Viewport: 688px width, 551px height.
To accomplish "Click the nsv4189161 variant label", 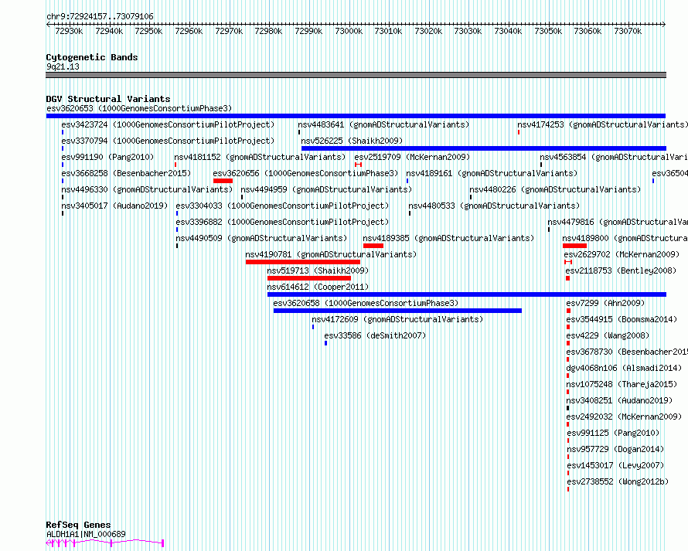I will click(x=492, y=173).
